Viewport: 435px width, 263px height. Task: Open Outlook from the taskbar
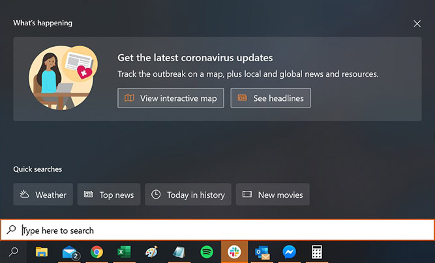[x=262, y=252]
